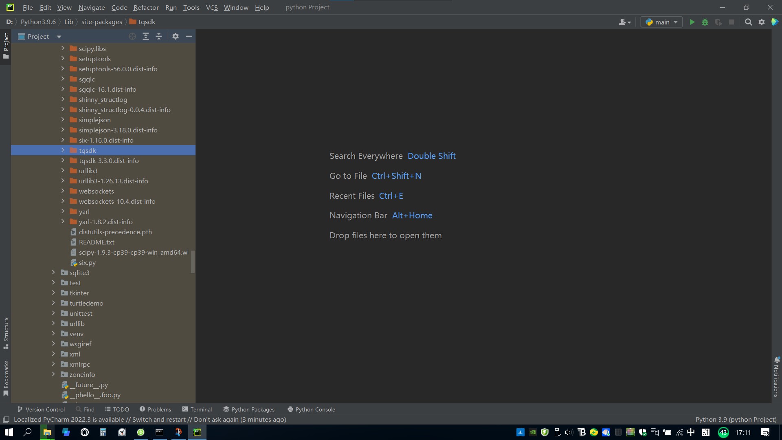Open File Explorer on the taskbar
Image resolution: width=782 pixels, height=440 pixels.
tap(47, 432)
